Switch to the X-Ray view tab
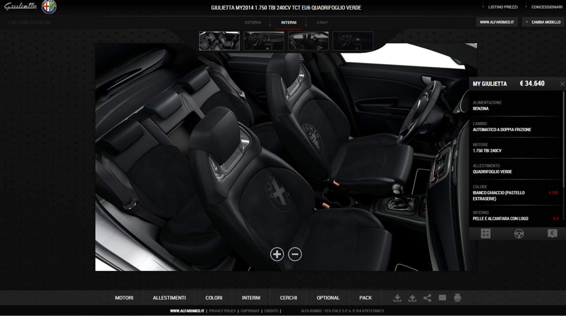This screenshot has height=316, width=566. pos(322,23)
